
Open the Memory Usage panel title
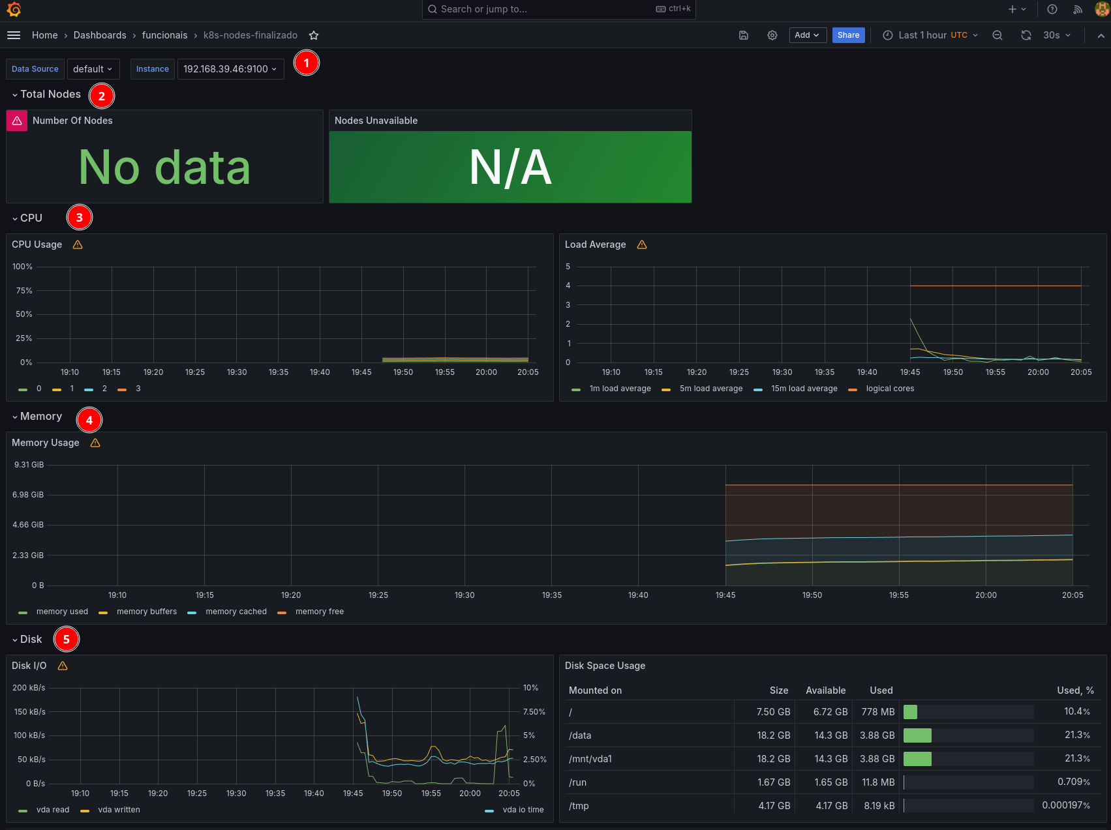pyautogui.click(x=46, y=443)
